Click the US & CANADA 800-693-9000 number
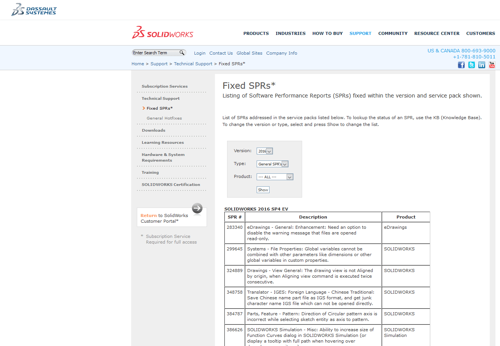 [x=461, y=50]
